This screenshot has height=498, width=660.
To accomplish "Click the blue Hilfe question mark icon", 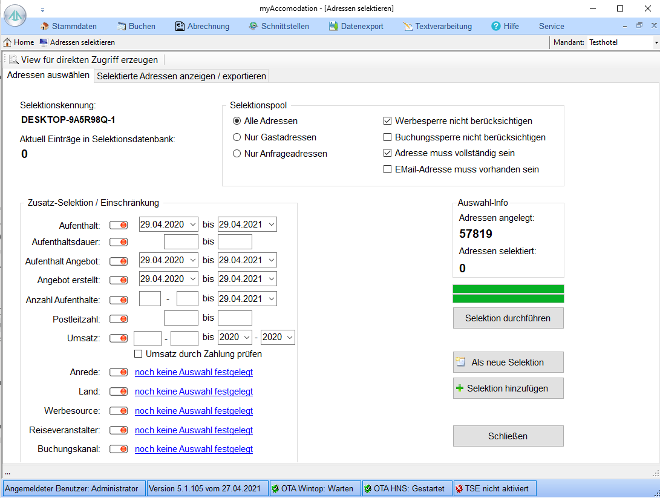I will point(496,26).
